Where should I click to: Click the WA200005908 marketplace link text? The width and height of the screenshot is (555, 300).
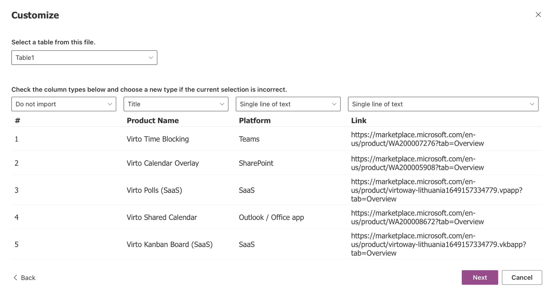[x=417, y=163]
